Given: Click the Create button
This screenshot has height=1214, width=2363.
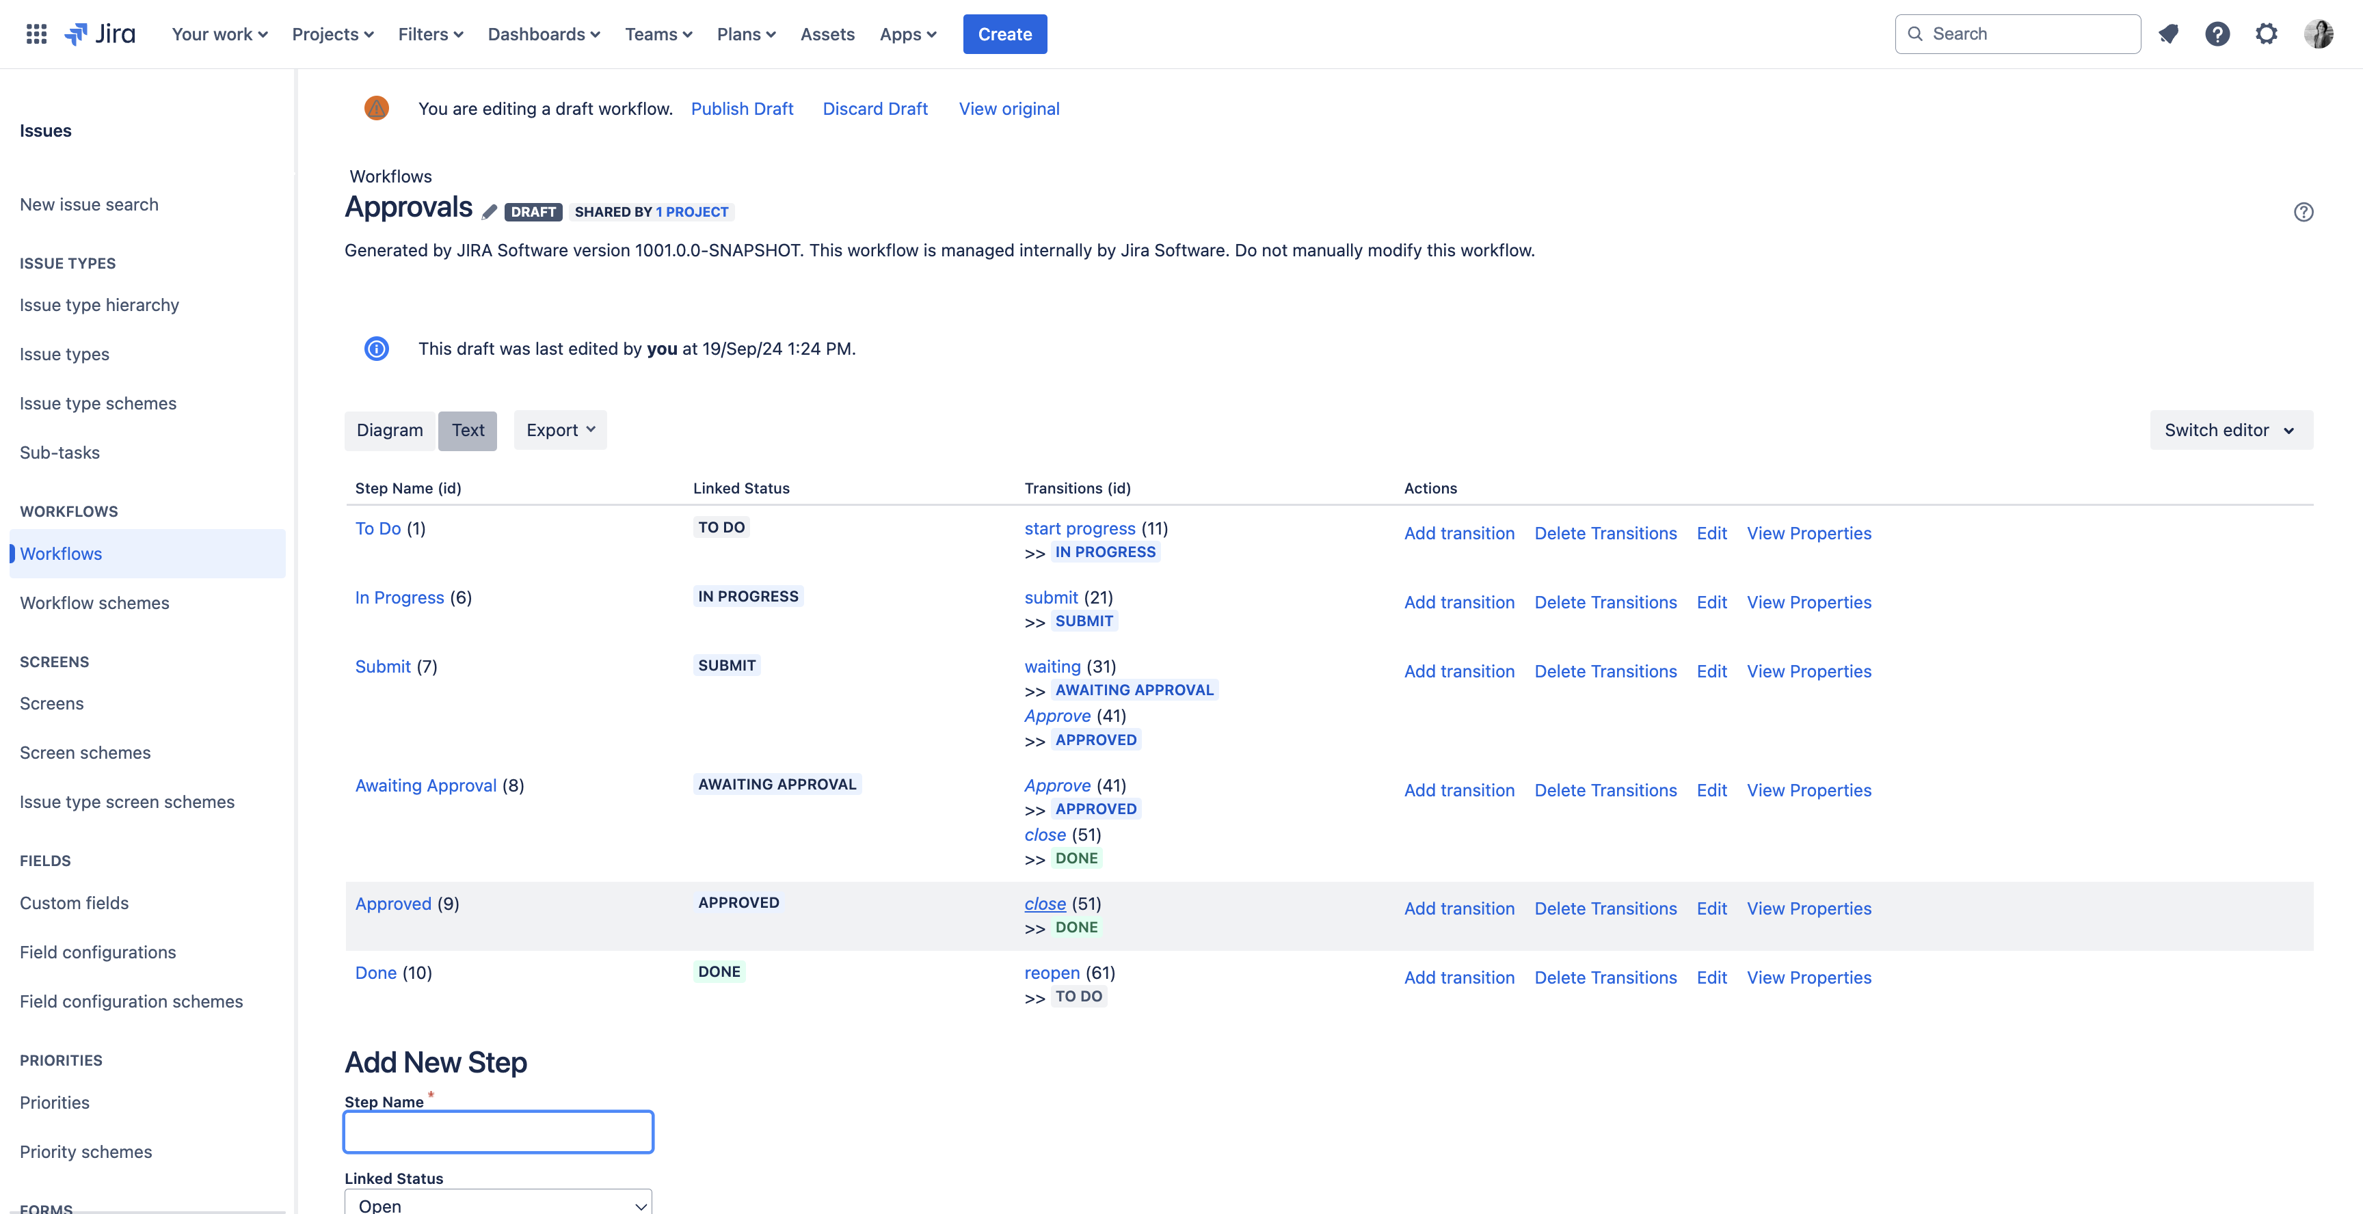Looking at the screenshot, I should (x=1004, y=34).
